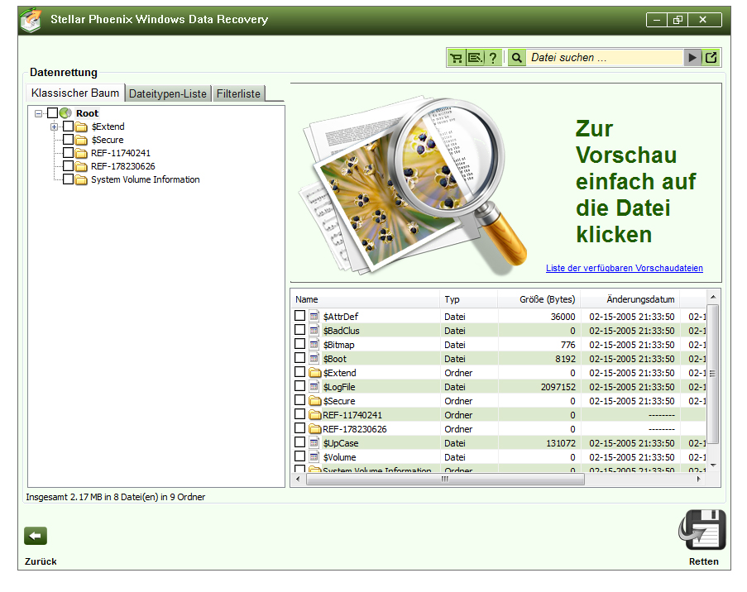Click the Root drive icon in tree
Screen dimensions: 747x592
(x=65, y=113)
